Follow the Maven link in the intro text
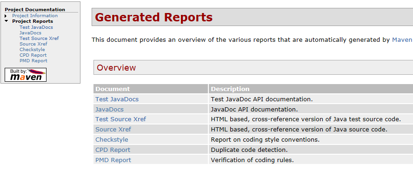 (x=402, y=40)
